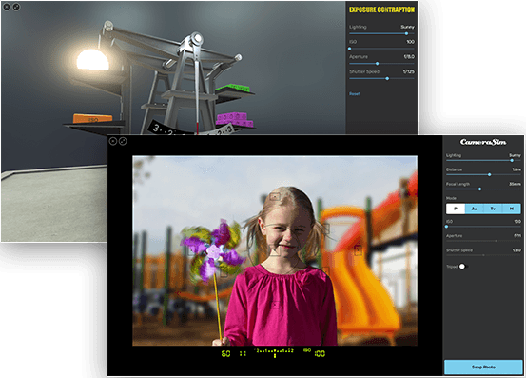Viewport: 526px width, 378px height.
Task: Click Exposure Contraption Aperture slider handle
Action: [377, 64]
